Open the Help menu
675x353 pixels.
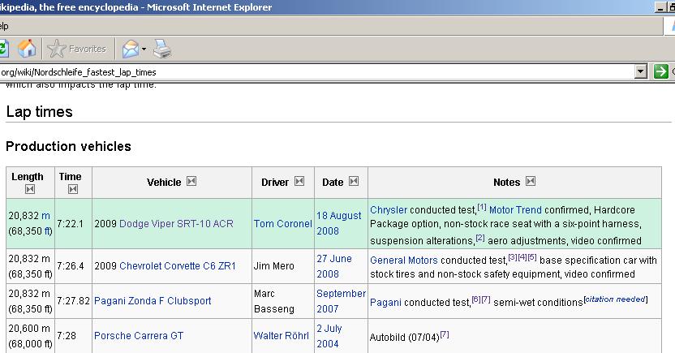click(4, 25)
